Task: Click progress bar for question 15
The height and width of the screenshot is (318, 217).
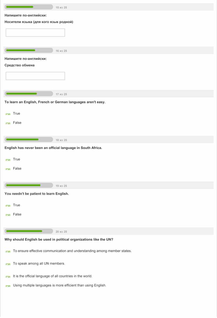Action: tap(29, 7)
